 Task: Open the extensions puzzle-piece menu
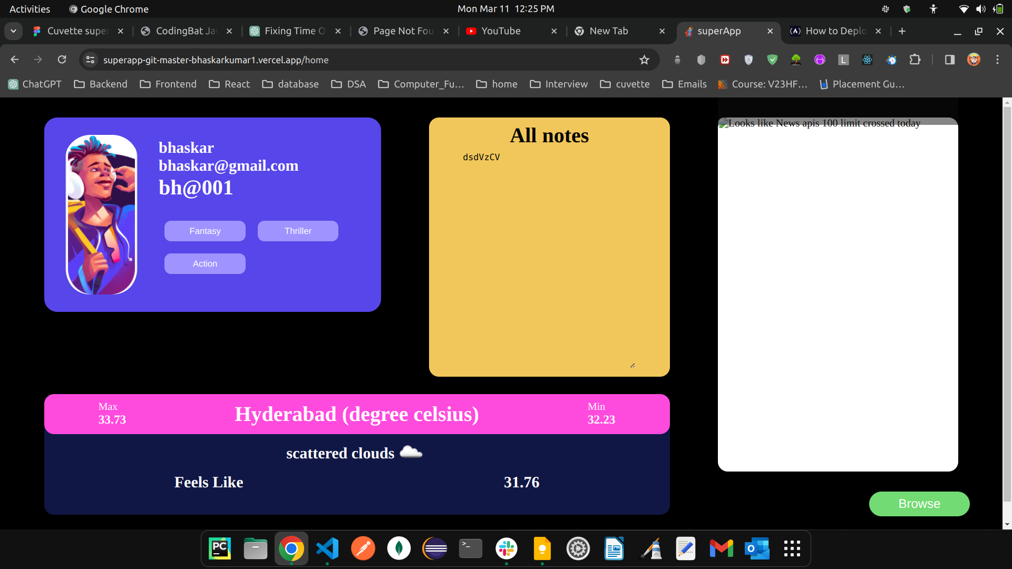[x=916, y=60]
